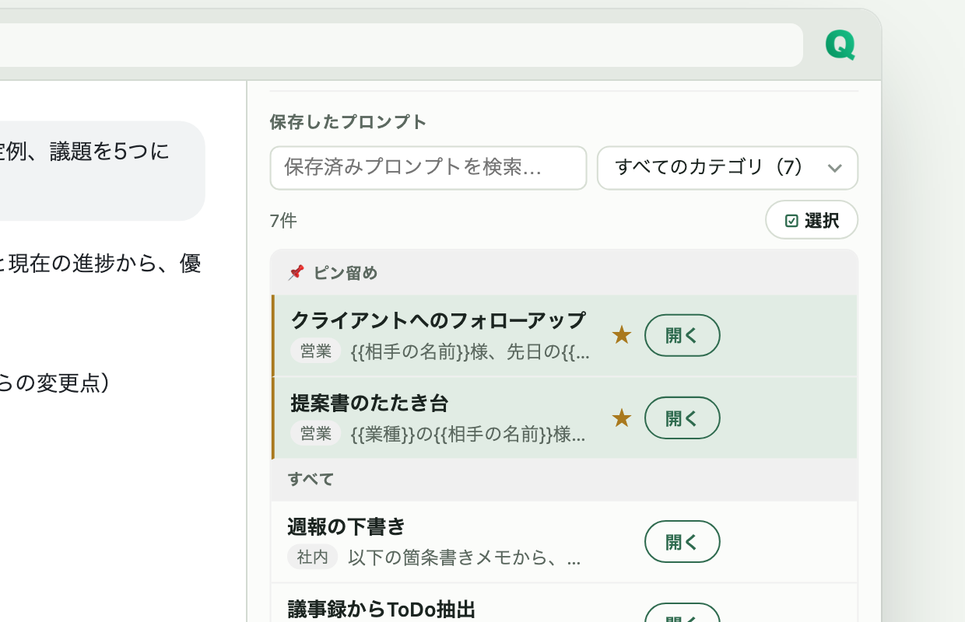Click the 以下の箇条書きメモから preview text
Viewport: 965px width, 622px height.
(x=464, y=557)
